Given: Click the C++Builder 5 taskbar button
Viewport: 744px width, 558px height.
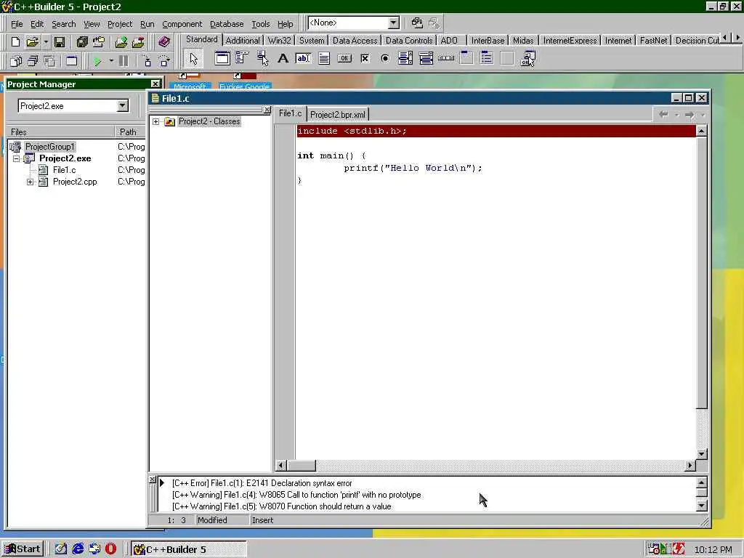Looking at the screenshot, I should 188,549.
